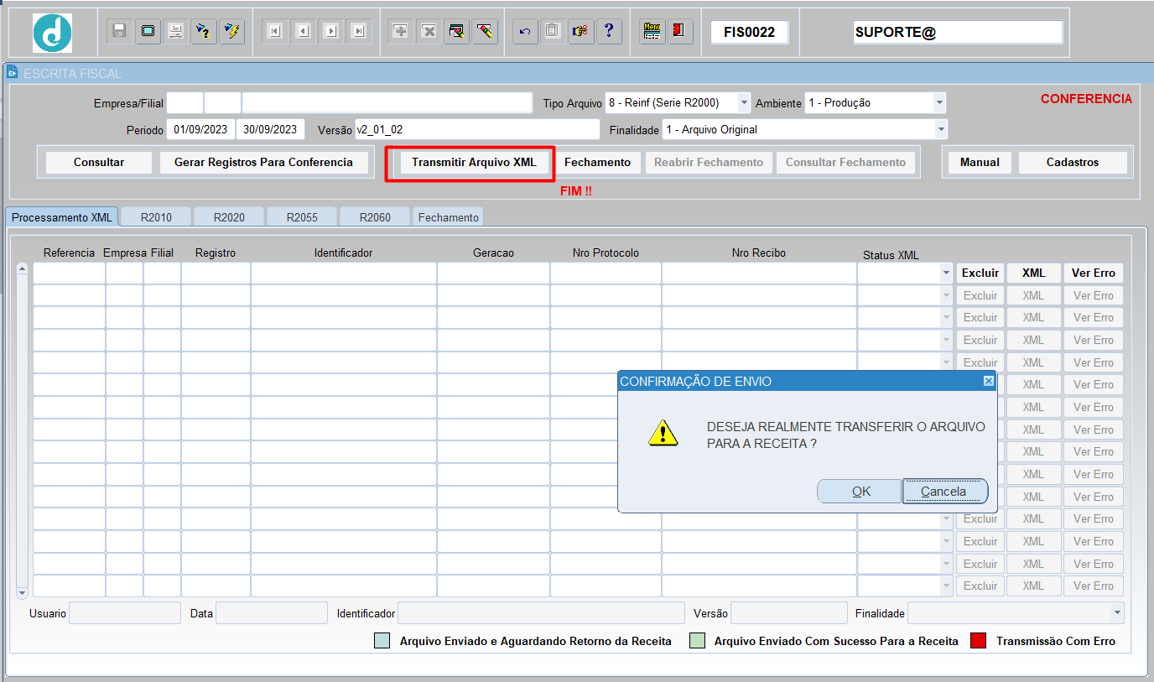Open the bottom Finalidade dropdown
The image size is (1154, 682).
[1117, 613]
